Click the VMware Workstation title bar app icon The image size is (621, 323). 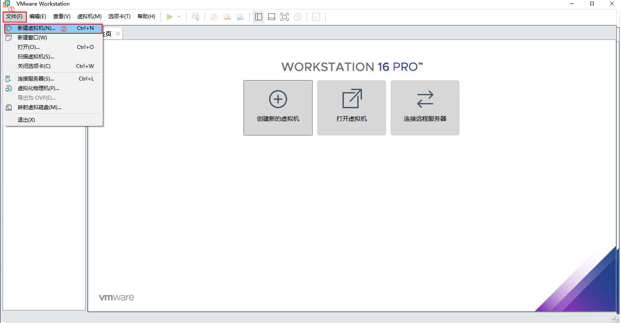point(6,4)
